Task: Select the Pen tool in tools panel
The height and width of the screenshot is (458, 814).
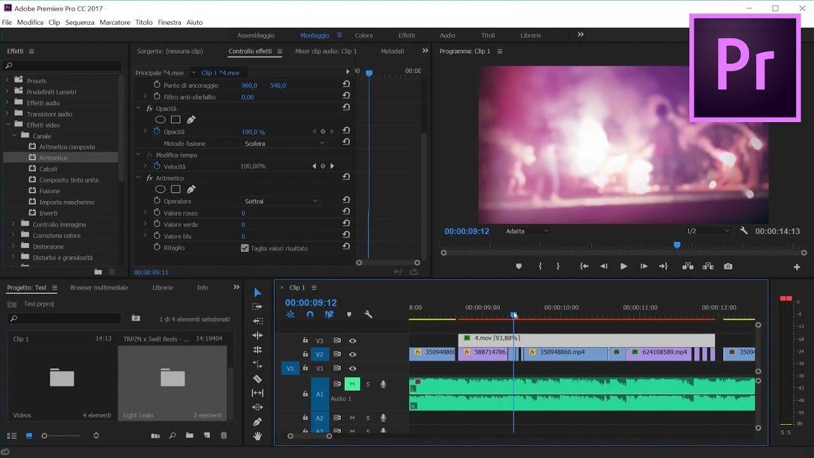Action: point(258,422)
